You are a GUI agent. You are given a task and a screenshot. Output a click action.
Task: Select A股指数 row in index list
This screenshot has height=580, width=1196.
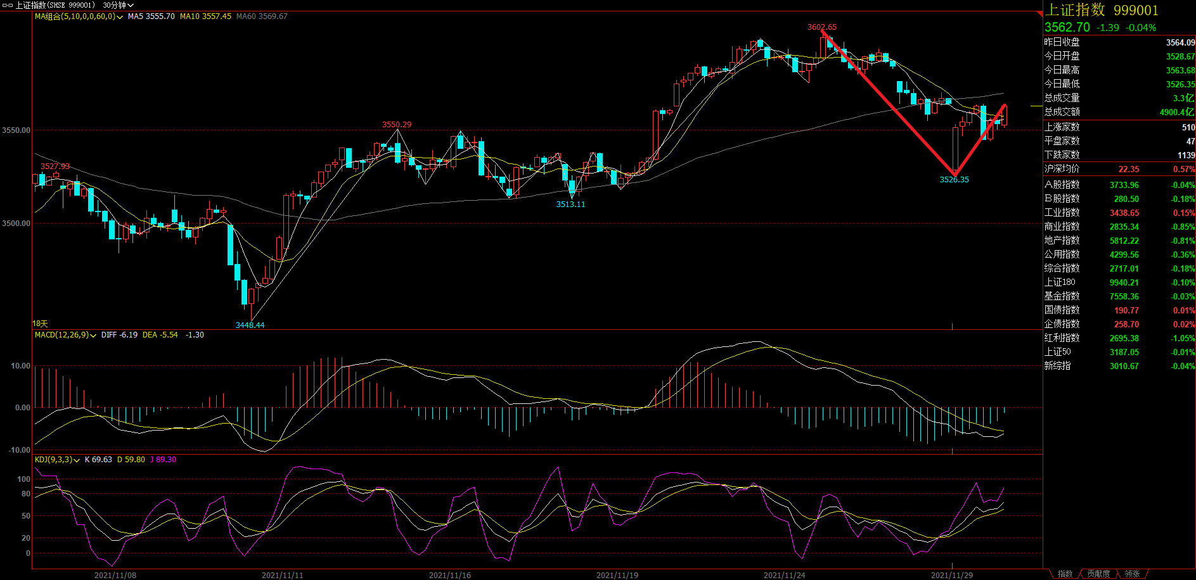point(1062,185)
